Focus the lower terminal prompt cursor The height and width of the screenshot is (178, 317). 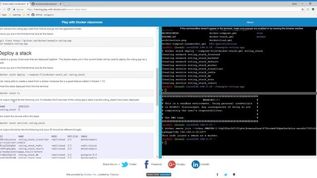[x=165, y=143]
